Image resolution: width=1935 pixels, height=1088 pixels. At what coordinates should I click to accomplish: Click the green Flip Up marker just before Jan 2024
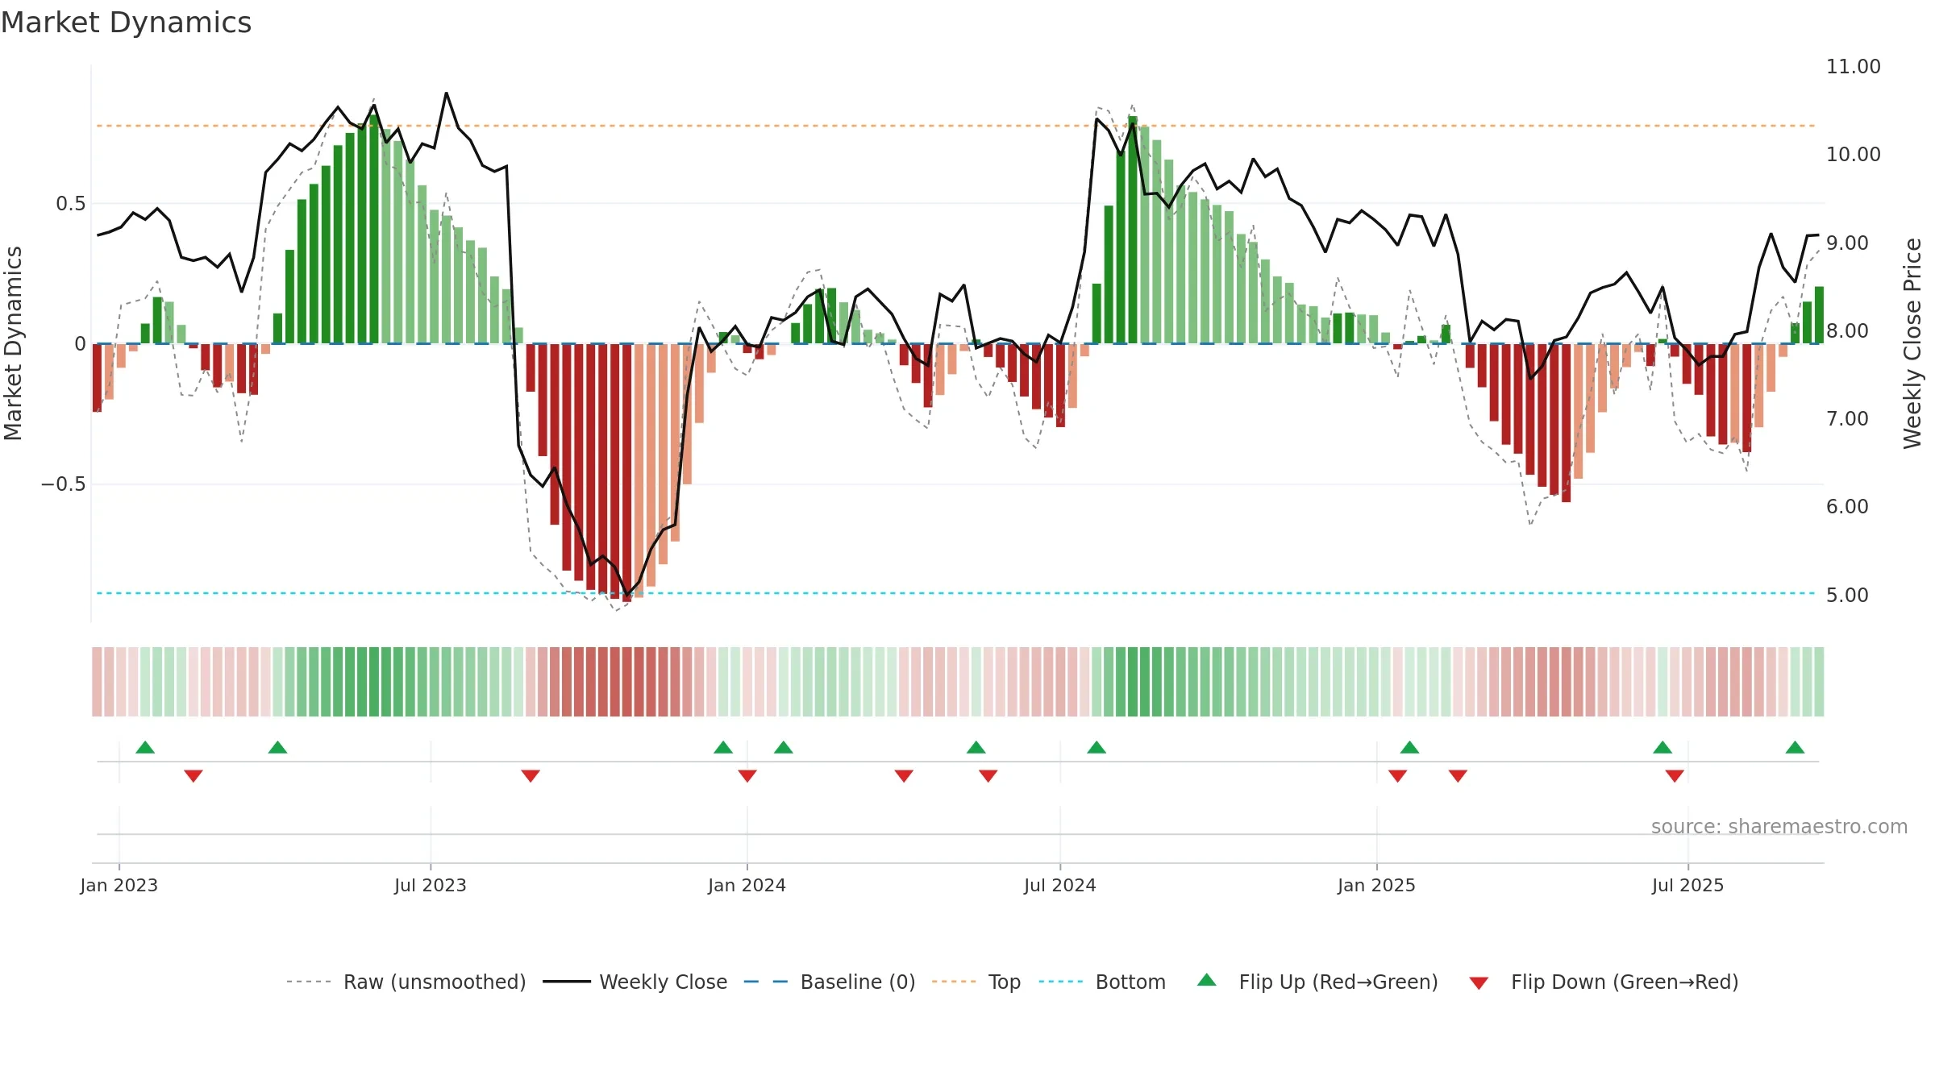pos(723,747)
